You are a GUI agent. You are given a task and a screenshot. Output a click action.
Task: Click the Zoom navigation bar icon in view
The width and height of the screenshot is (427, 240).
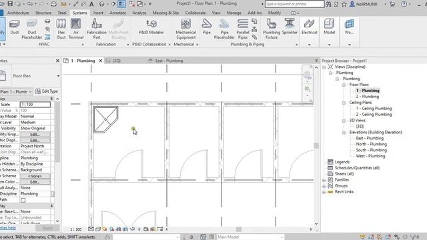click(308, 89)
